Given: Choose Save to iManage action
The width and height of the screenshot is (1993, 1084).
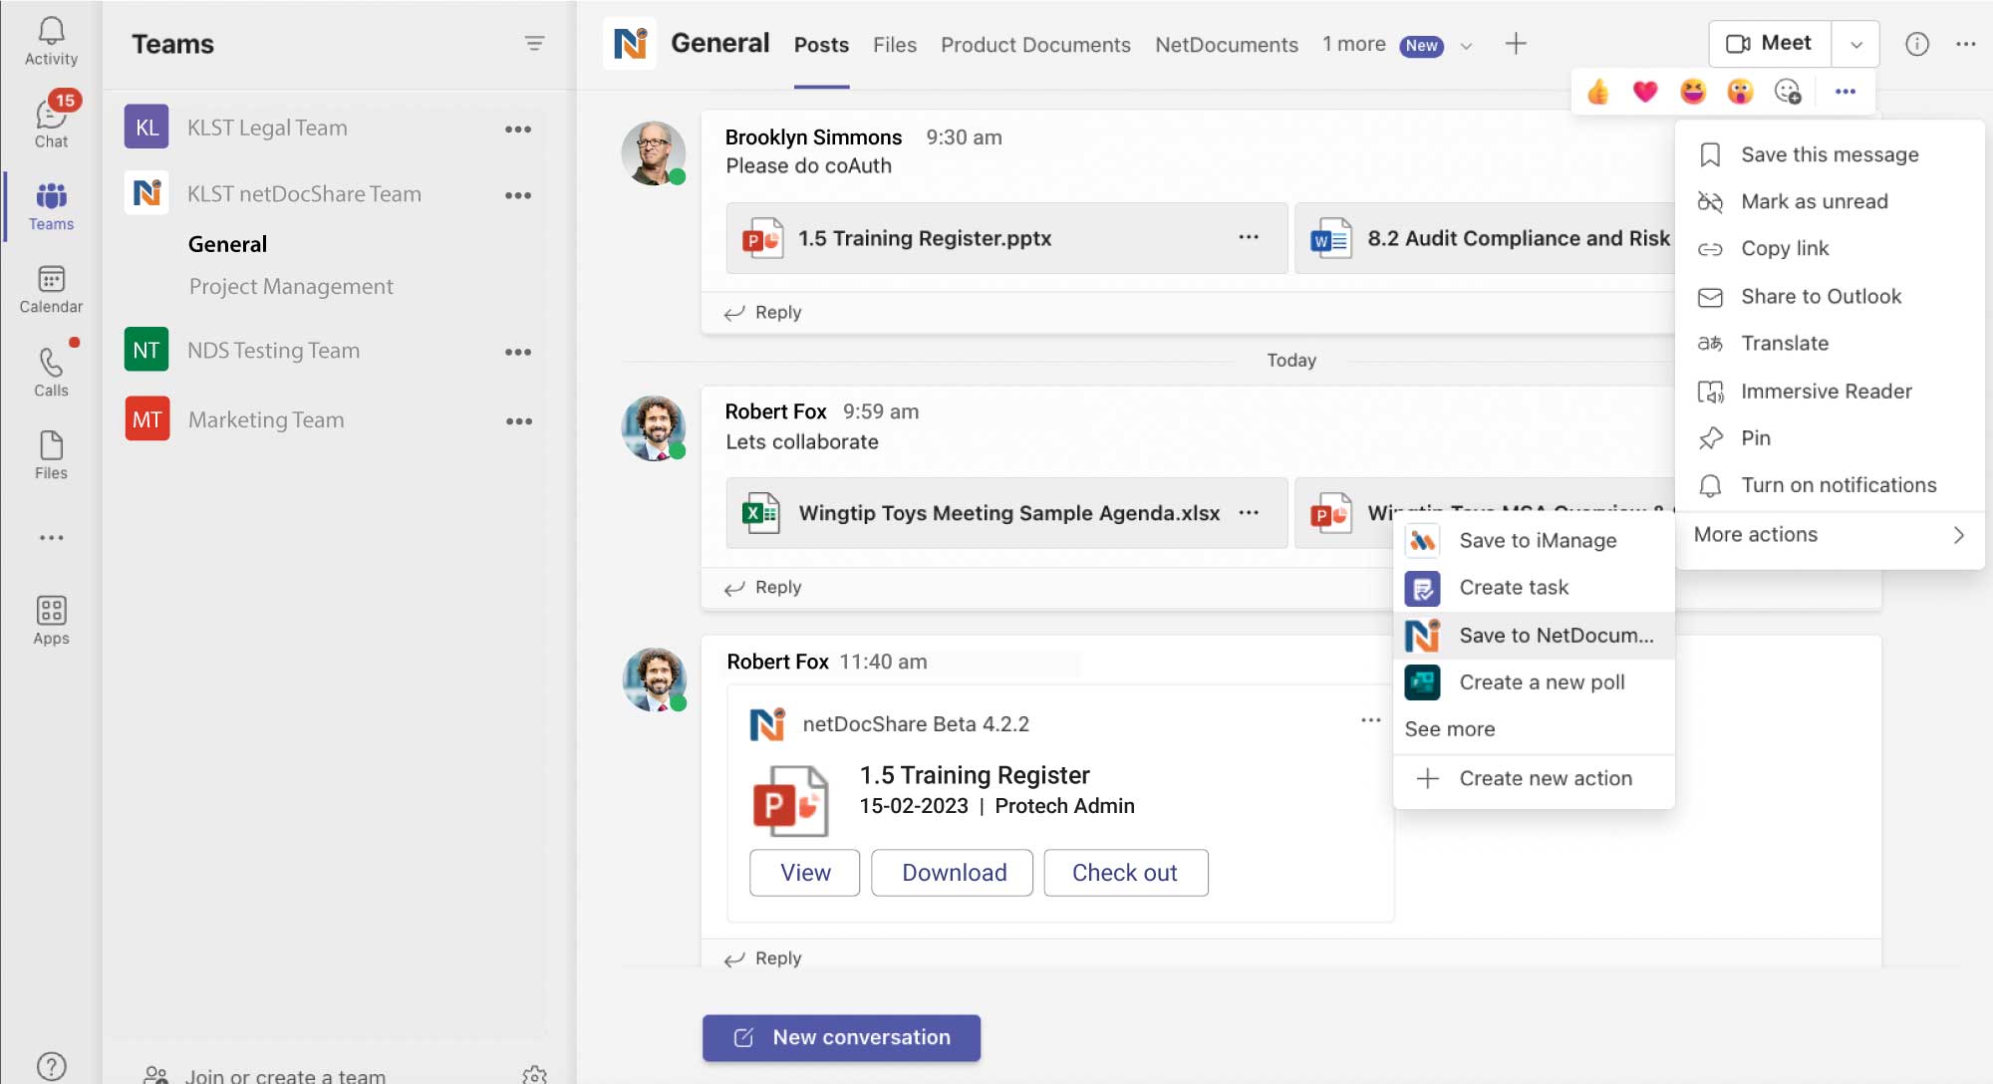Looking at the screenshot, I should 1534,540.
